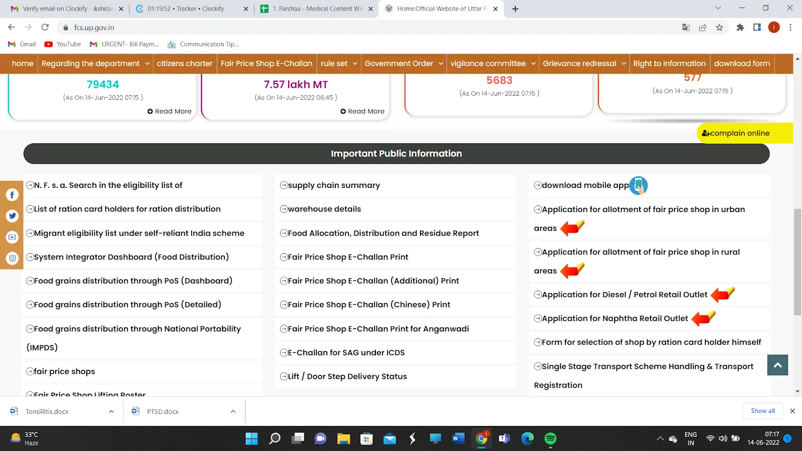Open Microsoft Teams from taskbar
Image resolution: width=802 pixels, height=451 pixels.
pyautogui.click(x=504, y=439)
